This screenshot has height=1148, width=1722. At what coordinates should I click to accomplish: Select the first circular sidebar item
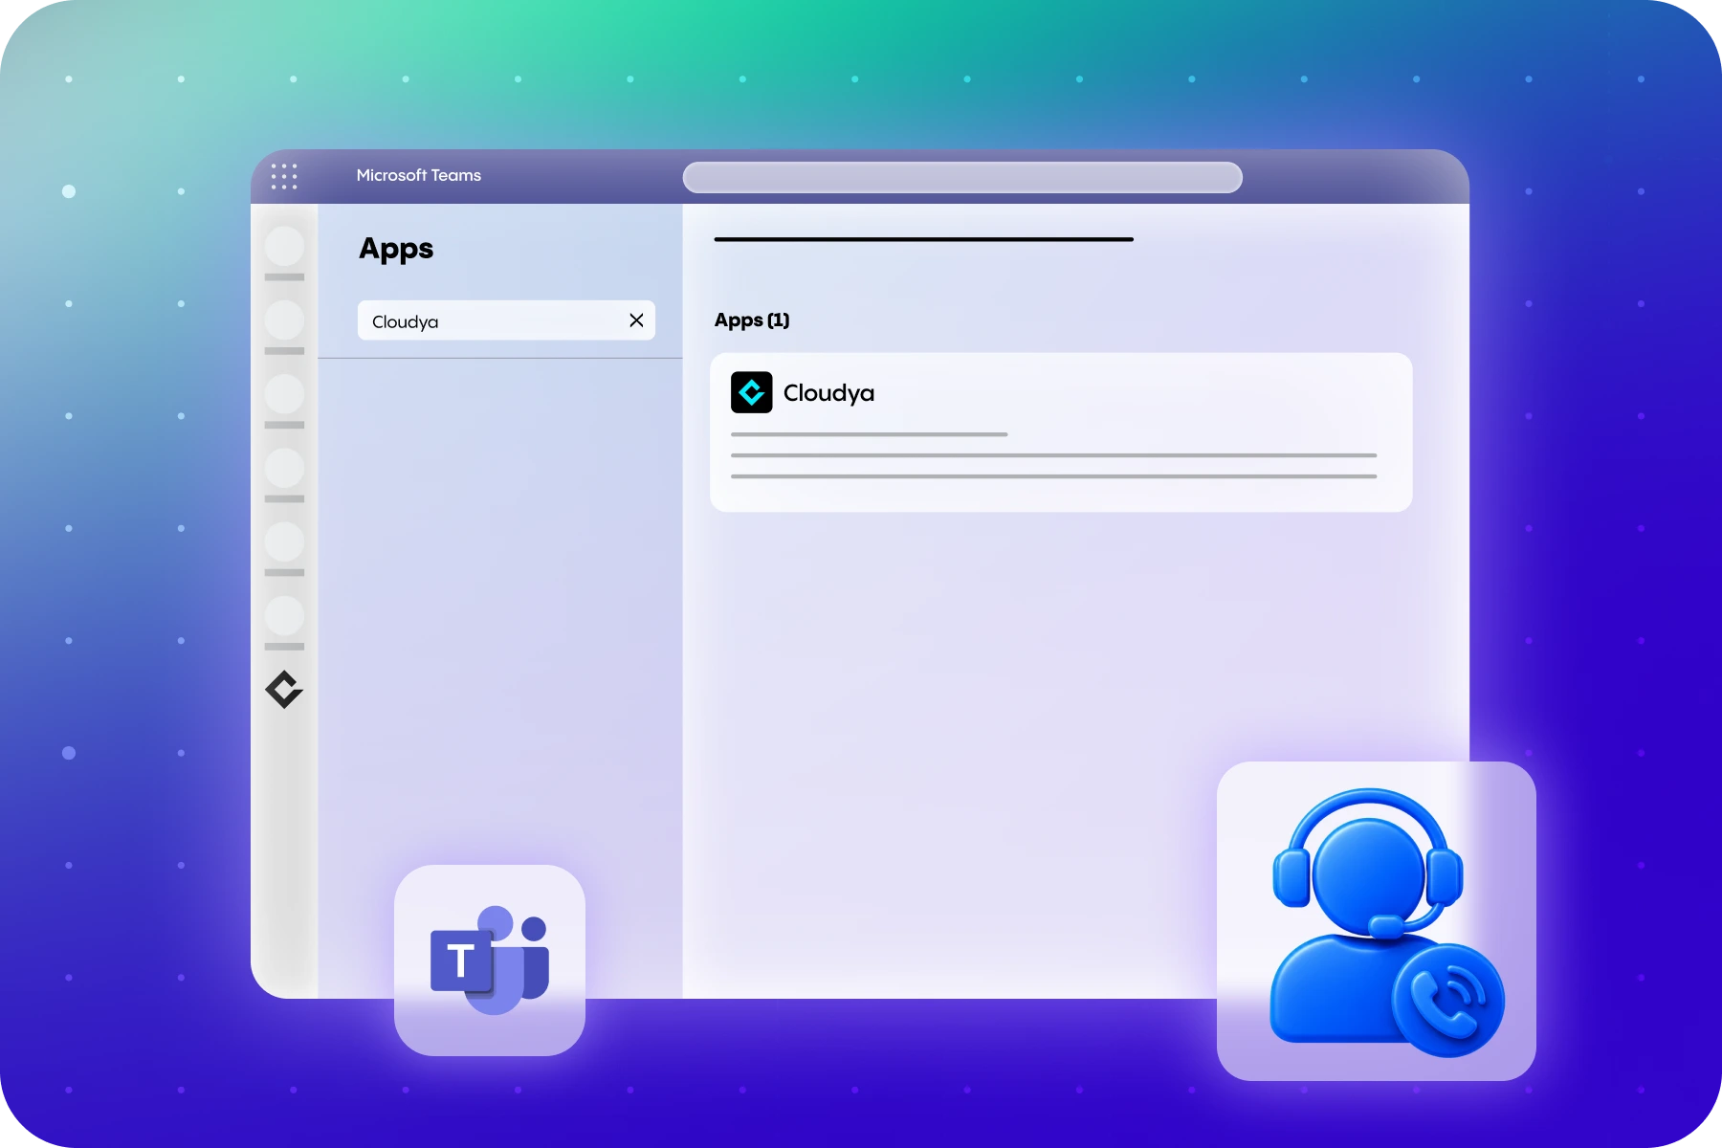[284, 246]
